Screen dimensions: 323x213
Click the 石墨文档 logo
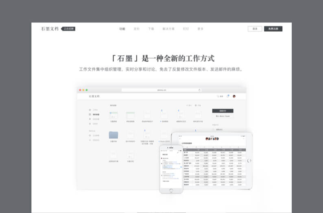(50, 29)
